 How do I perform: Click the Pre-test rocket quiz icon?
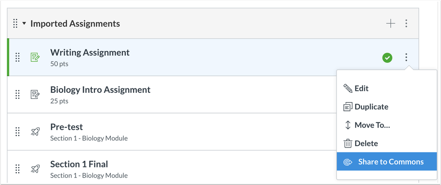tap(34, 132)
